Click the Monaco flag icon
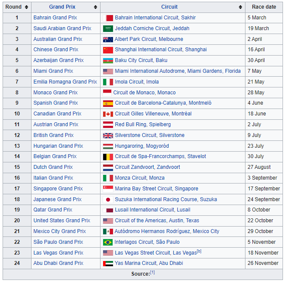 (107, 93)
